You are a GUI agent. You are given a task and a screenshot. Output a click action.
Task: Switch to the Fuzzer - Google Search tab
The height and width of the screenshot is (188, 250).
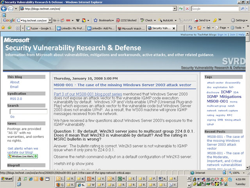40,29
